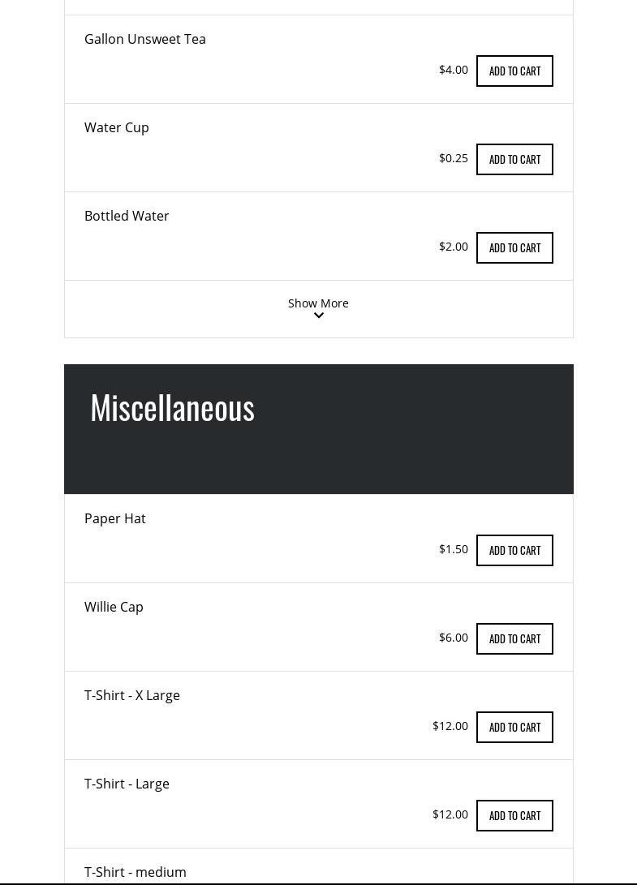The width and height of the screenshot is (637, 885).
Task: Add Paper Hat to cart
Action: 514,551
